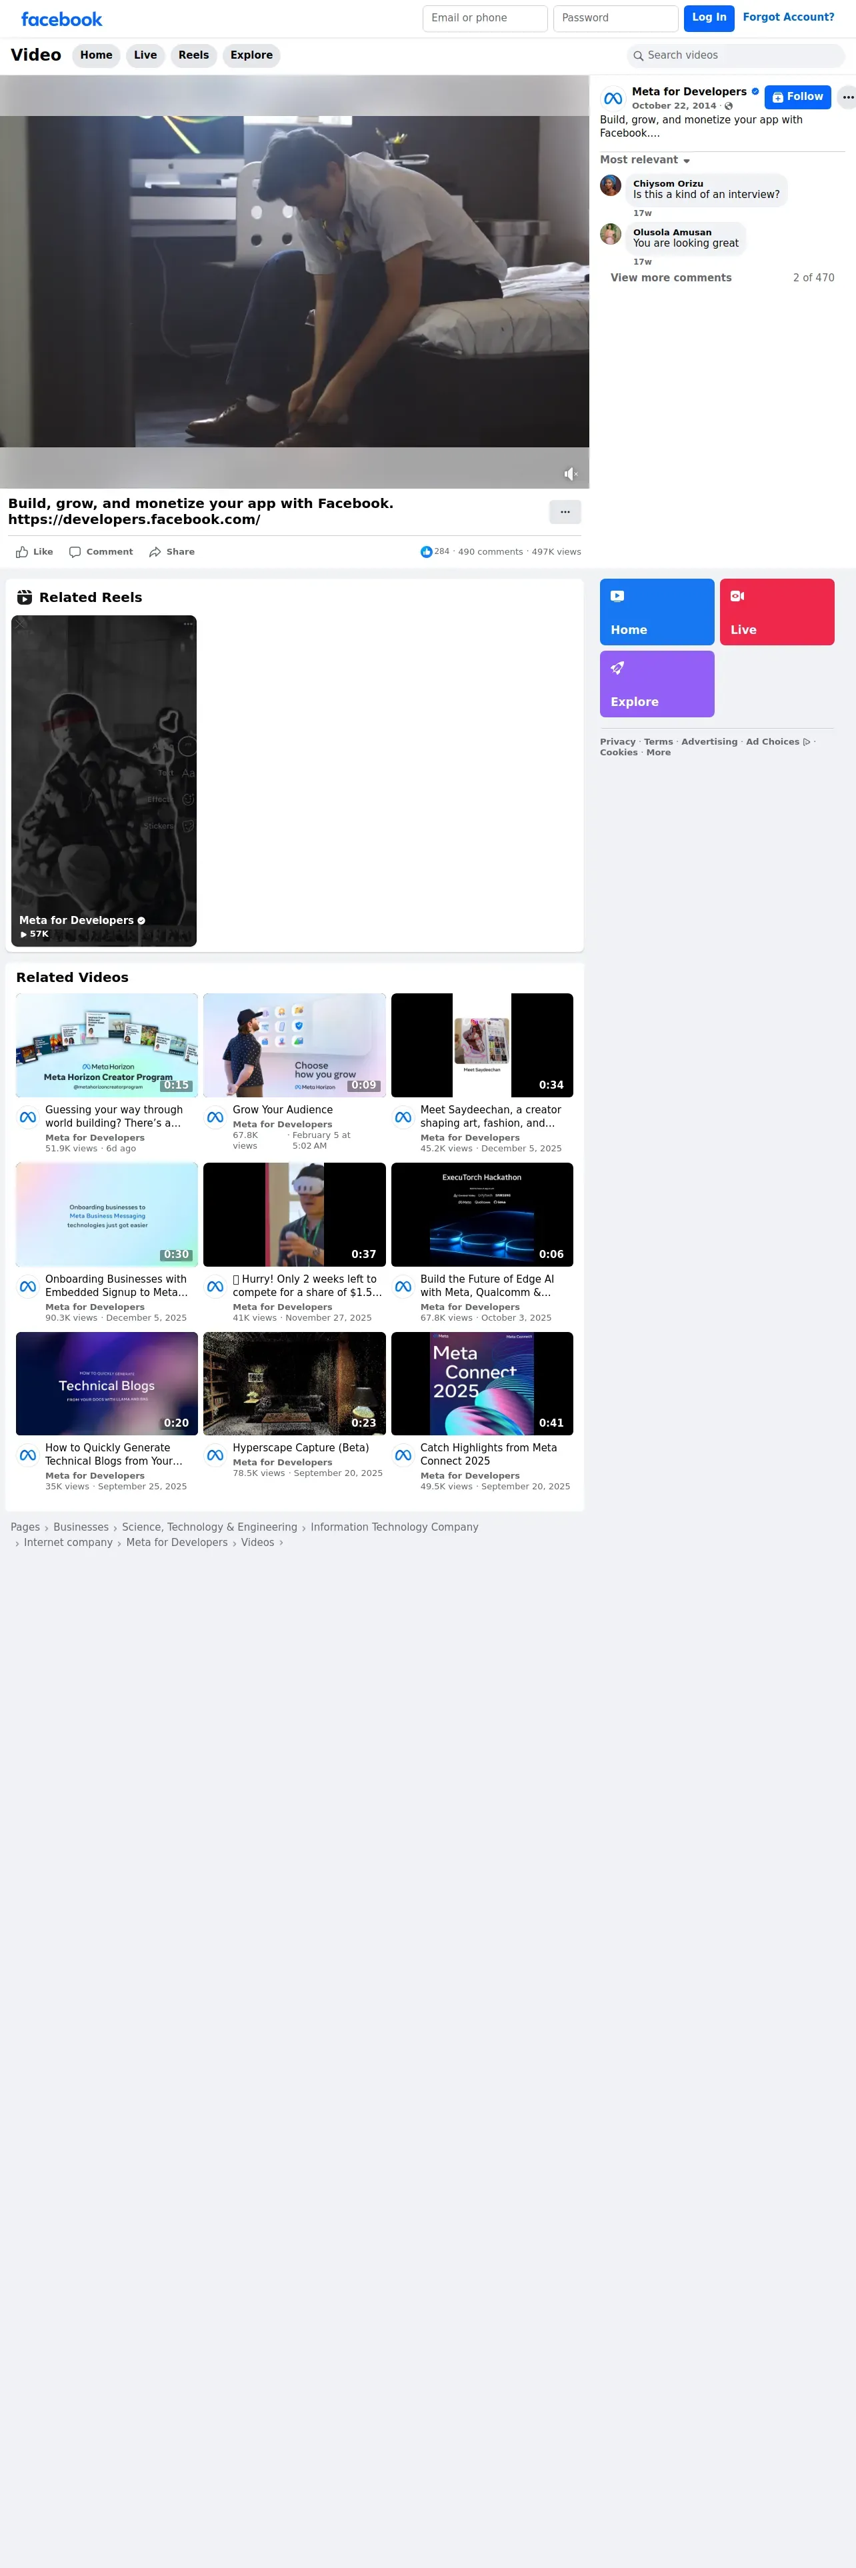Click Meta logo beside 'Catch Highlights from Meta'
Image resolution: width=856 pixels, height=2568 pixels.
[403, 1455]
